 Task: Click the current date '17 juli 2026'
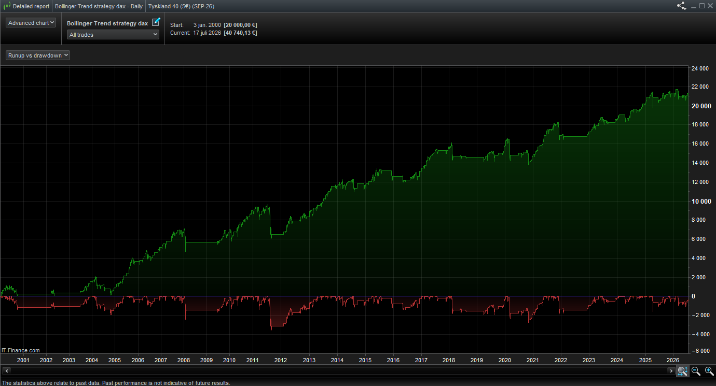(x=206, y=33)
